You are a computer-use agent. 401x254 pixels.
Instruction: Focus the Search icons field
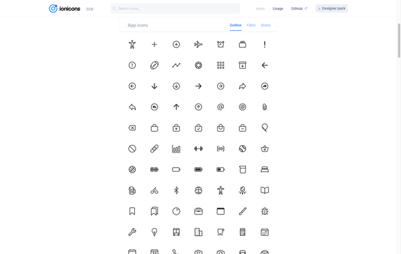pyautogui.click(x=175, y=9)
